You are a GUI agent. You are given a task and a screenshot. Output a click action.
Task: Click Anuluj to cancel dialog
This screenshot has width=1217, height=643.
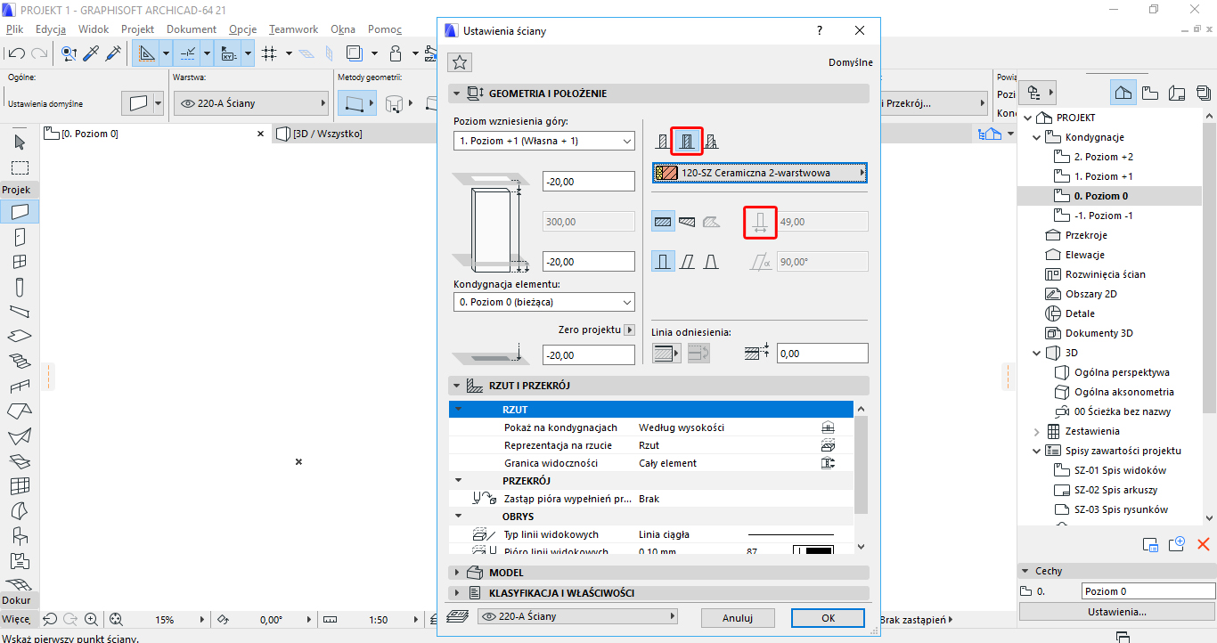click(738, 617)
